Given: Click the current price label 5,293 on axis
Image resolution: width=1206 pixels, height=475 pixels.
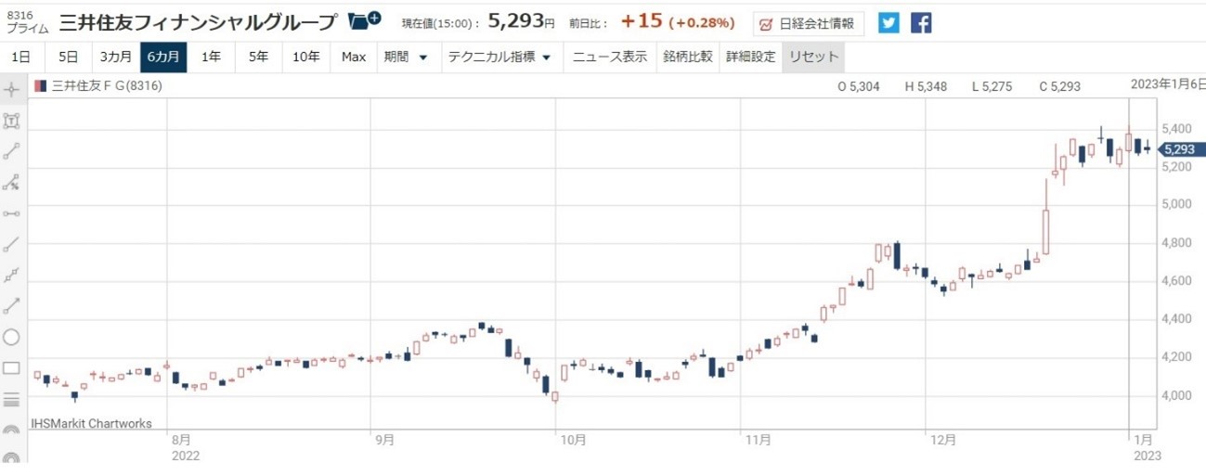Looking at the screenshot, I should tap(1181, 149).
